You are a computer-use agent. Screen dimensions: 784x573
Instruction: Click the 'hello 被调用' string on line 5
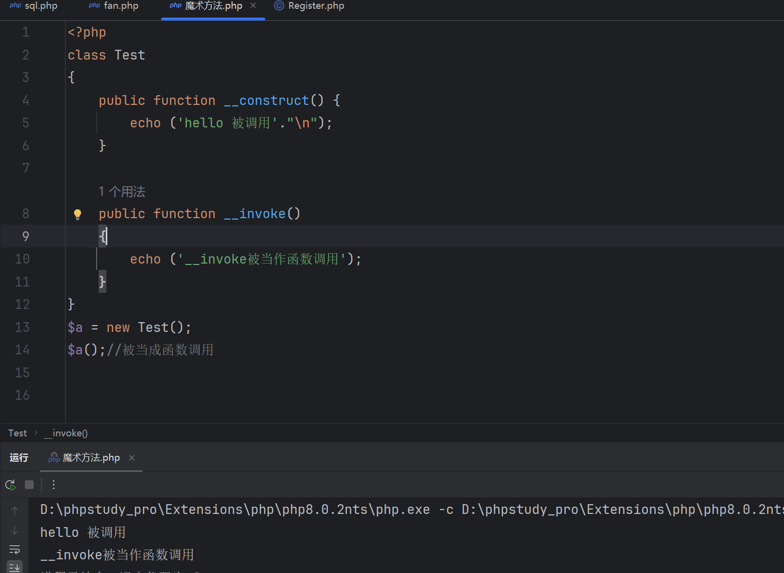pyautogui.click(x=227, y=123)
